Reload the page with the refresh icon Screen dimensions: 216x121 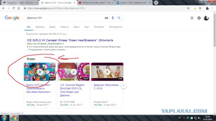click(x=13, y=8)
